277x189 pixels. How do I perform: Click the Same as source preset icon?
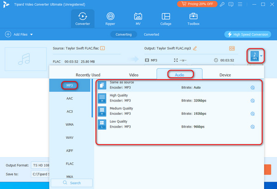[102, 85]
